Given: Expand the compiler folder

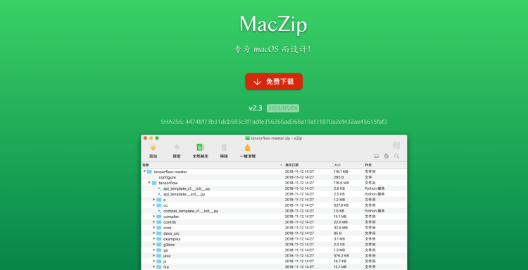Looking at the screenshot, I should 154,216.
